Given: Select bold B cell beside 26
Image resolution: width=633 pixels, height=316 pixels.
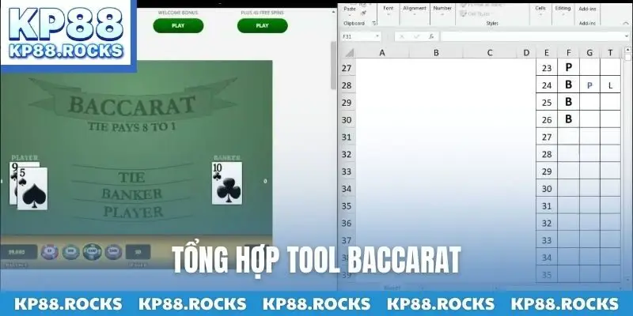Looking at the screenshot, I should [568, 119].
